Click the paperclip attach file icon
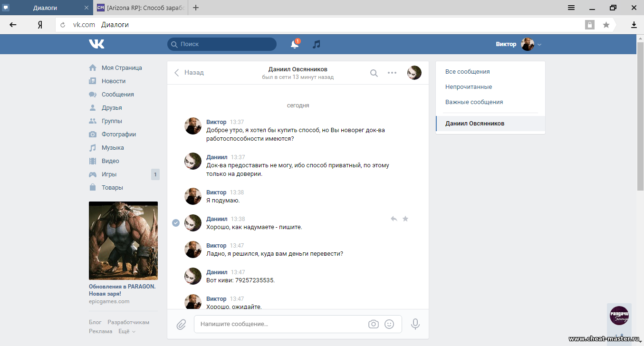 181,324
